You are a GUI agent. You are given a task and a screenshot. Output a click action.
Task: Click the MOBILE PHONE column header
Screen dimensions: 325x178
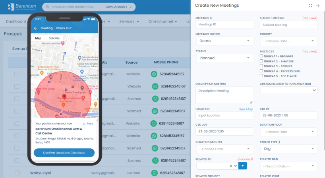(x=166, y=62)
